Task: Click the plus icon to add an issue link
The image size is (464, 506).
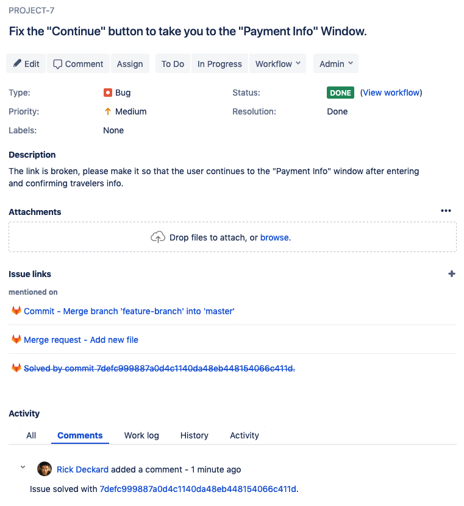Action: [x=452, y=274]
